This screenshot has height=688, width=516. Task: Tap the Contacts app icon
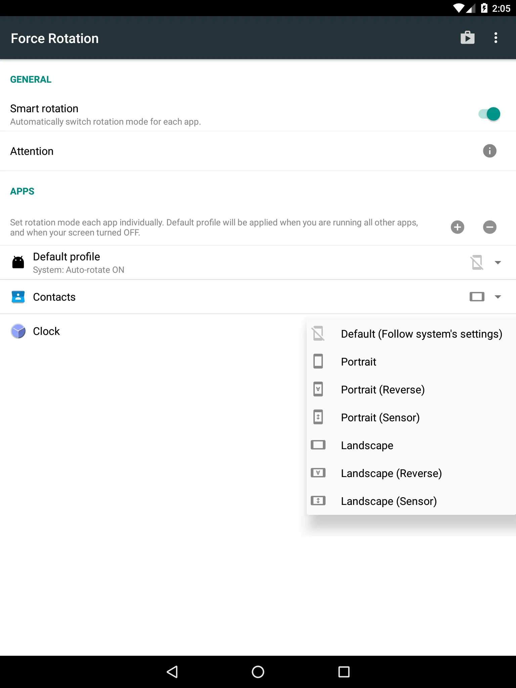pos(18,297)
